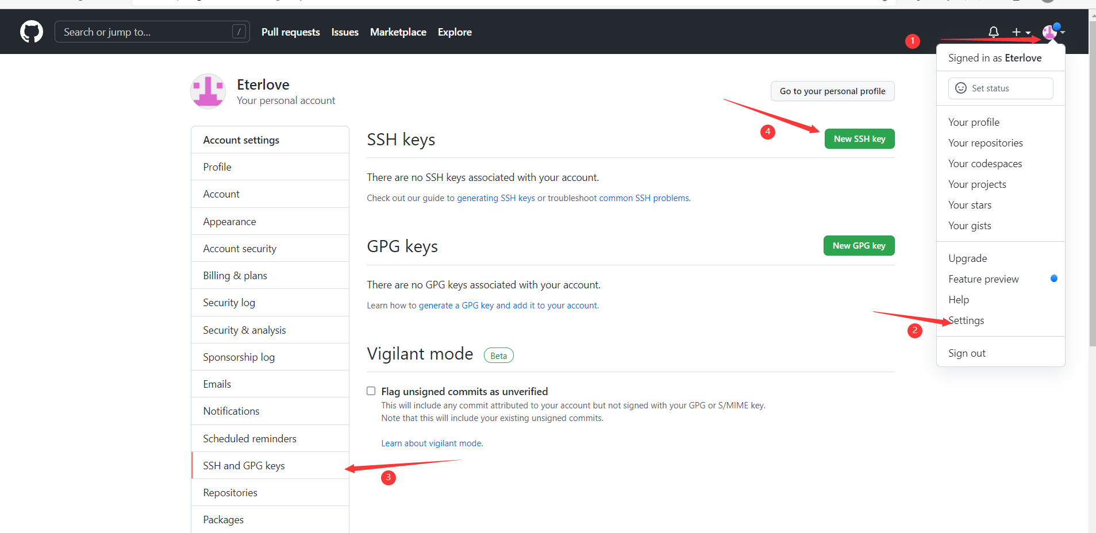This screenshot has height=533, width=1096.
Task: Click the Beta label beside Vigilant mode
Action: click(498, 356)
